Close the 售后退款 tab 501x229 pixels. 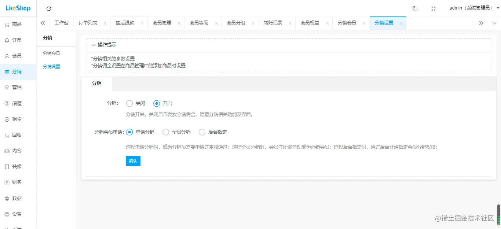(x=142, y=23)
